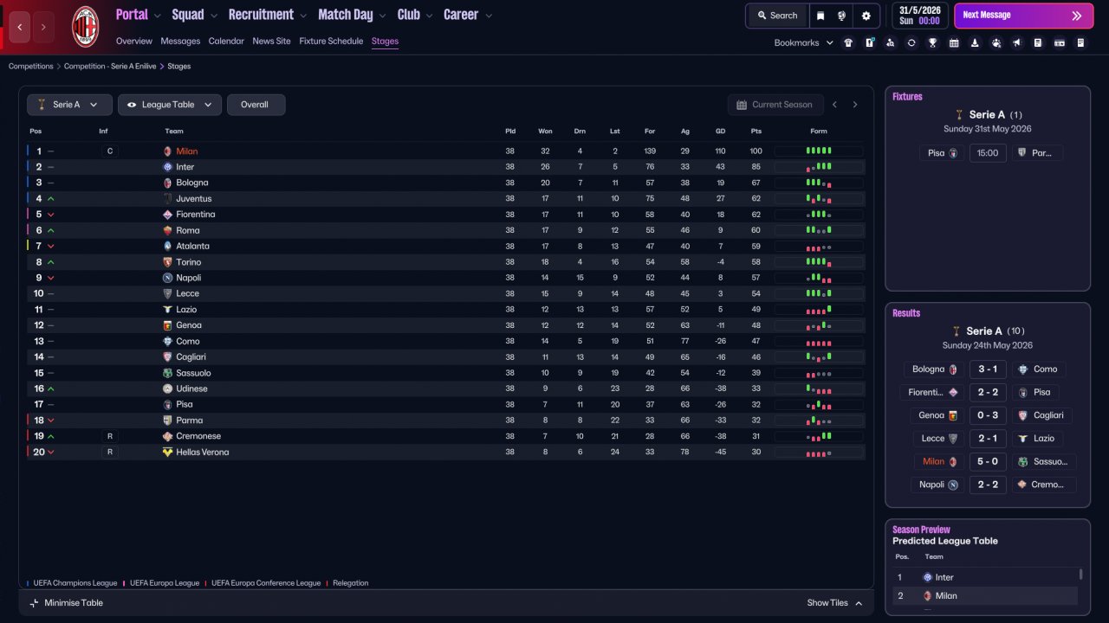Click Bologna badge in league table
The width and height of the screenshot is (1109, 623).
[167, 183]
